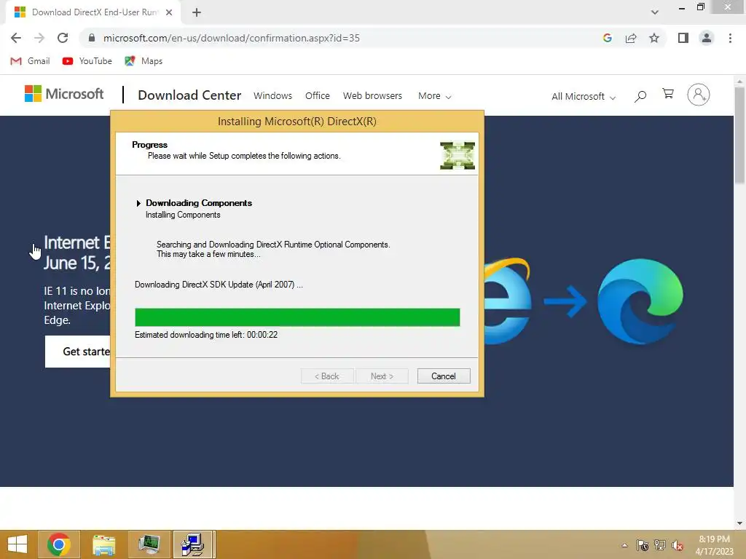Open Maps bookmark
This screenshot has width=746, height=559.
[x=144, y=61]
